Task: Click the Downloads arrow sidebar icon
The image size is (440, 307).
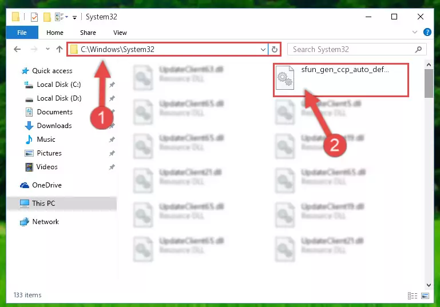Action: click(x=29, y=126)
